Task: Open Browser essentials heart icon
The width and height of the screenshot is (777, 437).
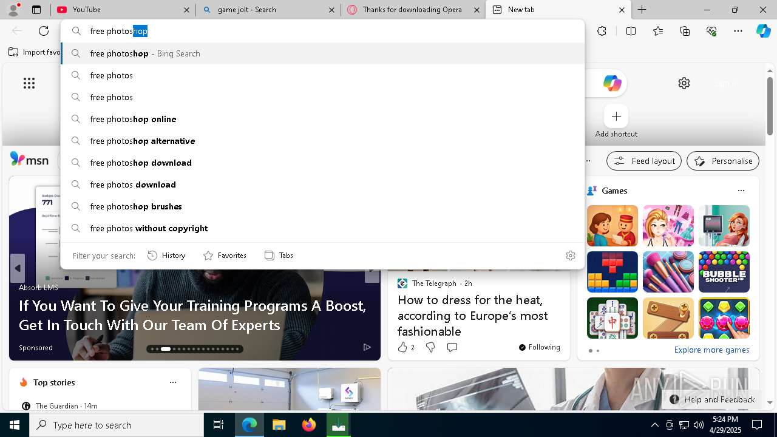Action: tap(711, 31)
